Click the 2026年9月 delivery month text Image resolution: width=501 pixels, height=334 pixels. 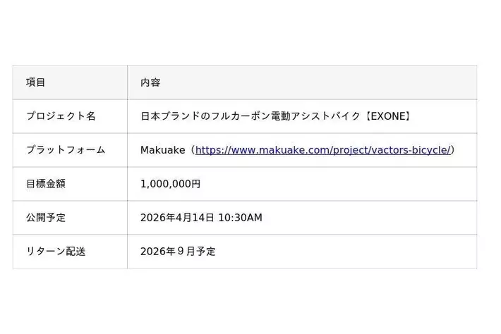168,252
